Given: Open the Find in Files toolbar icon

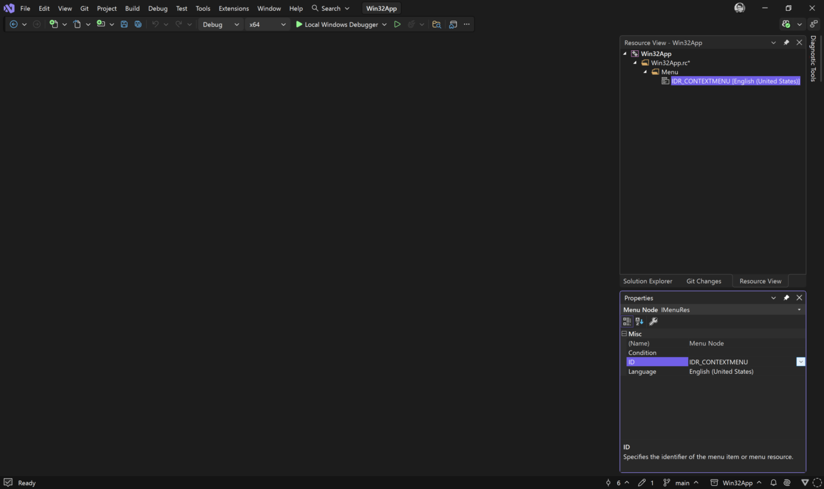Looking at the screenshot, I should click(x=436, y=24).
